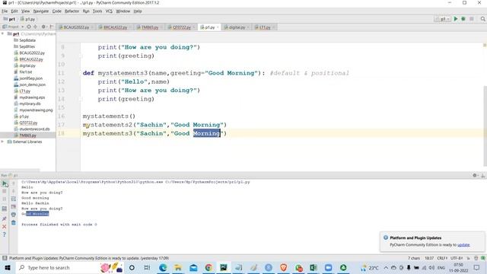
Task: Open Navigate menu
Action: click(41, 11)
